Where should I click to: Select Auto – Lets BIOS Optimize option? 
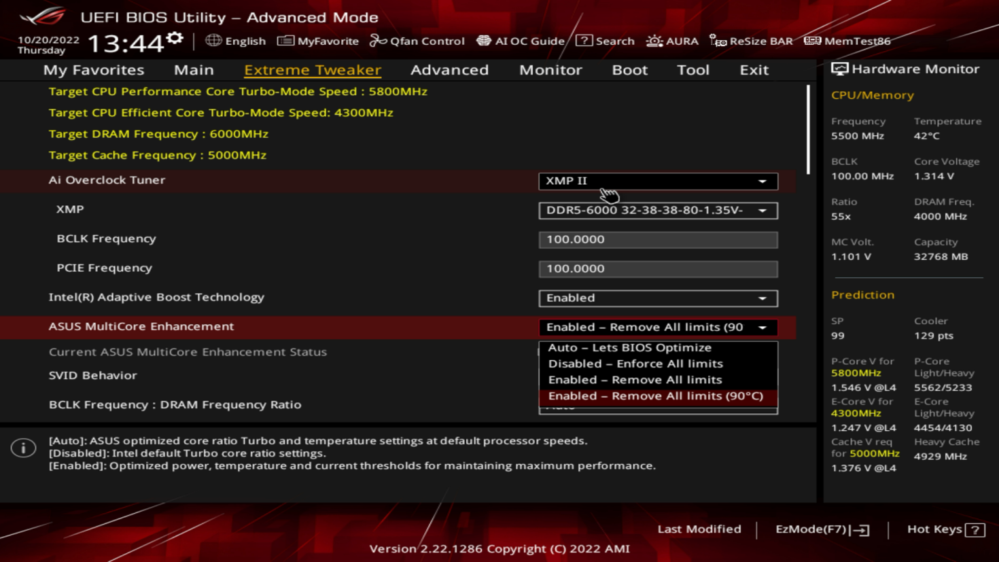point(629,347)
